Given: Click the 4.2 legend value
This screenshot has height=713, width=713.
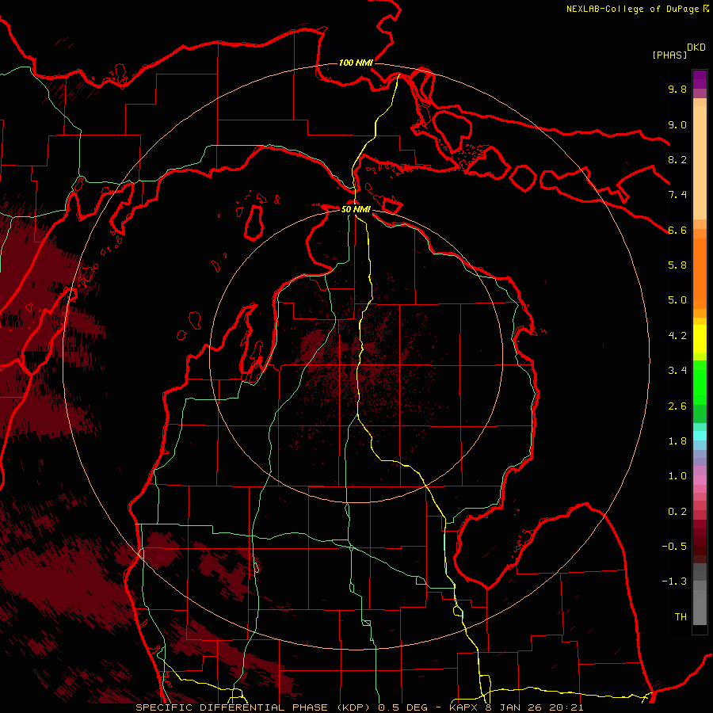Looking at the screenshot, I should (x=677, y=336).
